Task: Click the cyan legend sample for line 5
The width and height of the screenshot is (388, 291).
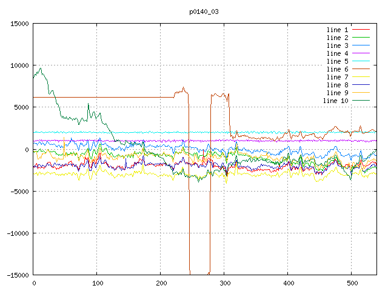Action: pyautogui.click(x=361, y=61)
